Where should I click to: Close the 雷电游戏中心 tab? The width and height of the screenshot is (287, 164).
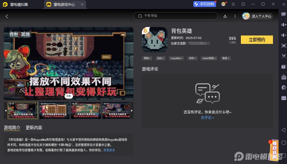tap(82, 4)
